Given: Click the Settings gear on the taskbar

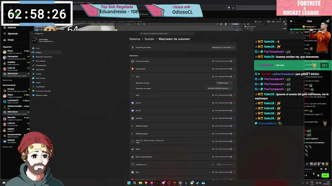Looking at the screenshot, I should (x=180, y=183).
